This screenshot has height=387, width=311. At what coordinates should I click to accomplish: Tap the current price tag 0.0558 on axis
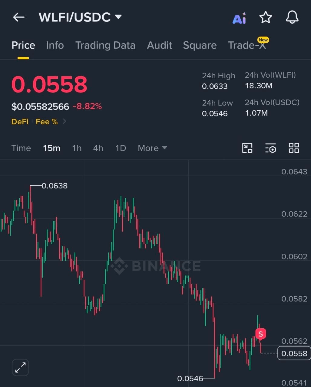click(x=294, y=353)
